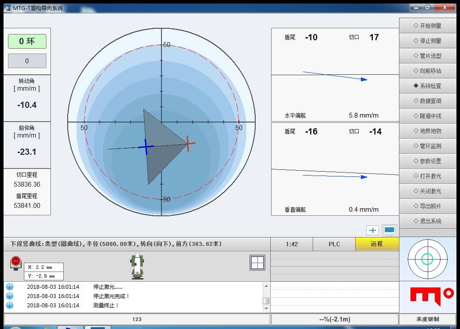Open 管片选型 from the side menu
460x329 pixels.
click(427, 55)
